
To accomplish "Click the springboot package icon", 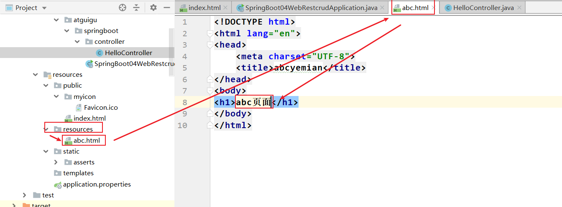I will point(78,30).
